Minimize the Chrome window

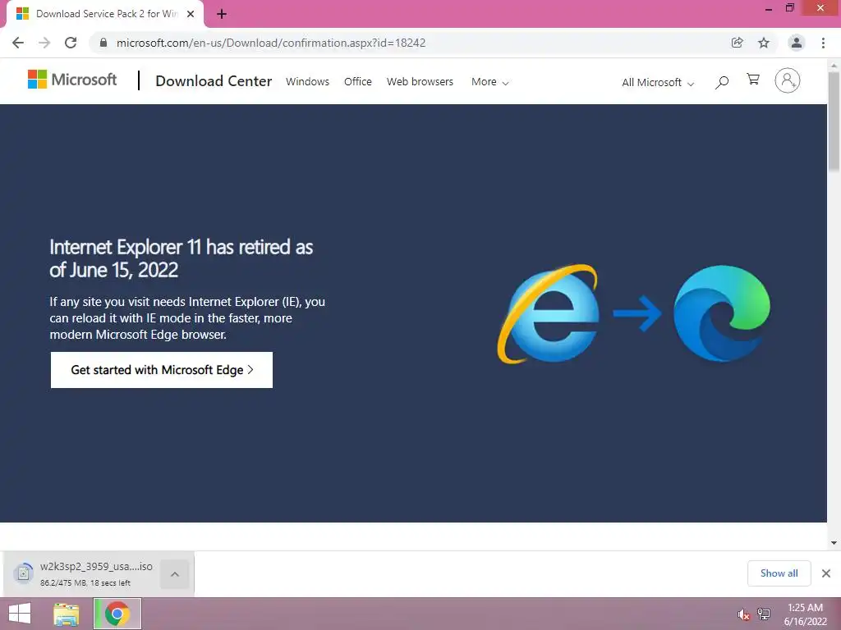pos(769,8)
